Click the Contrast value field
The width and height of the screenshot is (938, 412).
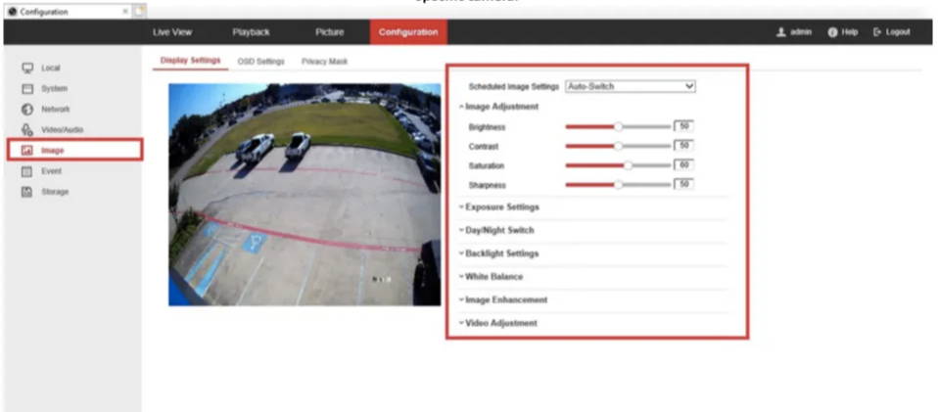point(684,145)
